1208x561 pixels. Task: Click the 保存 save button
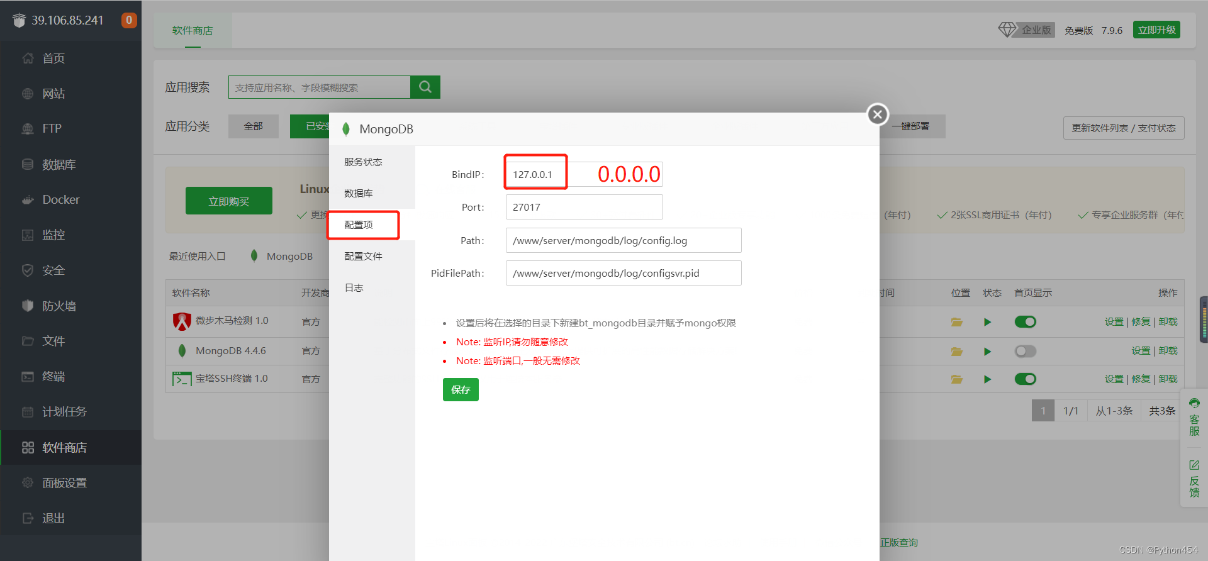(461, 389)
